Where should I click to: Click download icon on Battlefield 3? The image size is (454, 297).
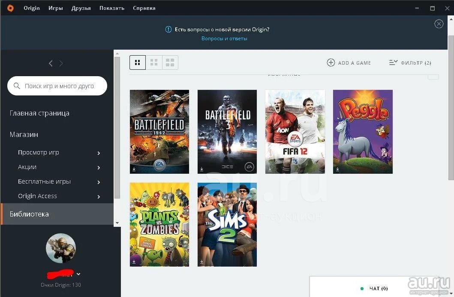click(x=202, y=169)
